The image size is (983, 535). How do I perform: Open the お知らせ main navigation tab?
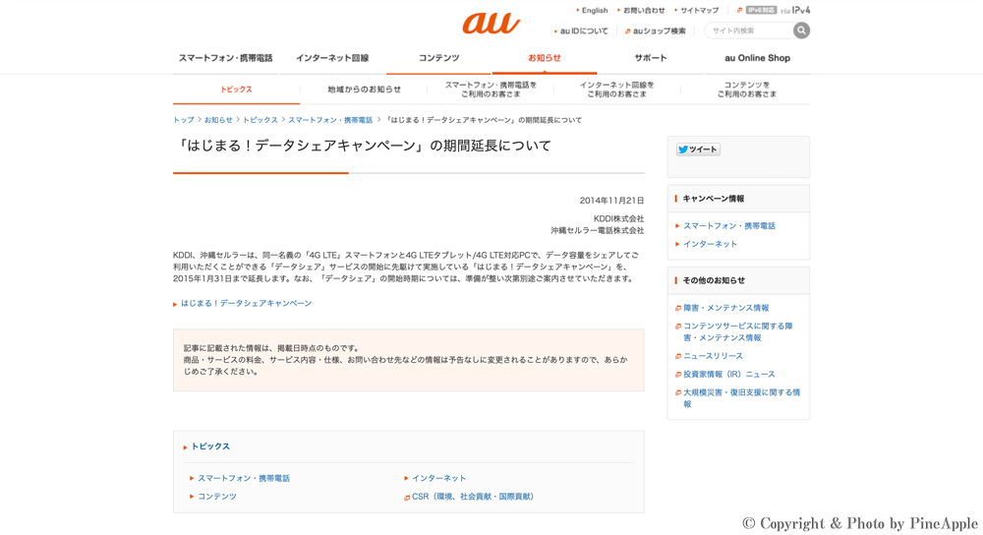coord(544,58)
